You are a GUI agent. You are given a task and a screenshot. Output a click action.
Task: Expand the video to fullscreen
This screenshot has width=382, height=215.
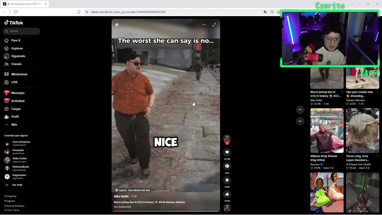(x=214, y=25)
